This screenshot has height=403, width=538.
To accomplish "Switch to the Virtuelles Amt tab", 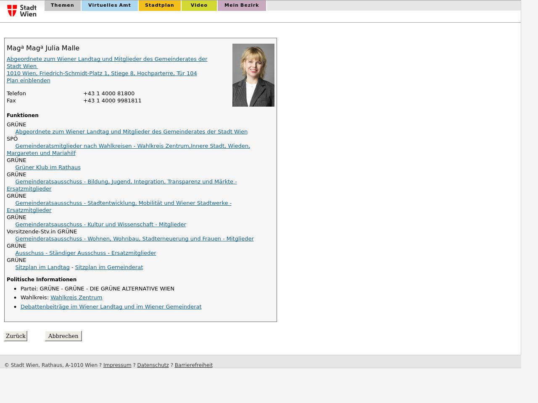I will pyautogui.click(x=109, y=5).
